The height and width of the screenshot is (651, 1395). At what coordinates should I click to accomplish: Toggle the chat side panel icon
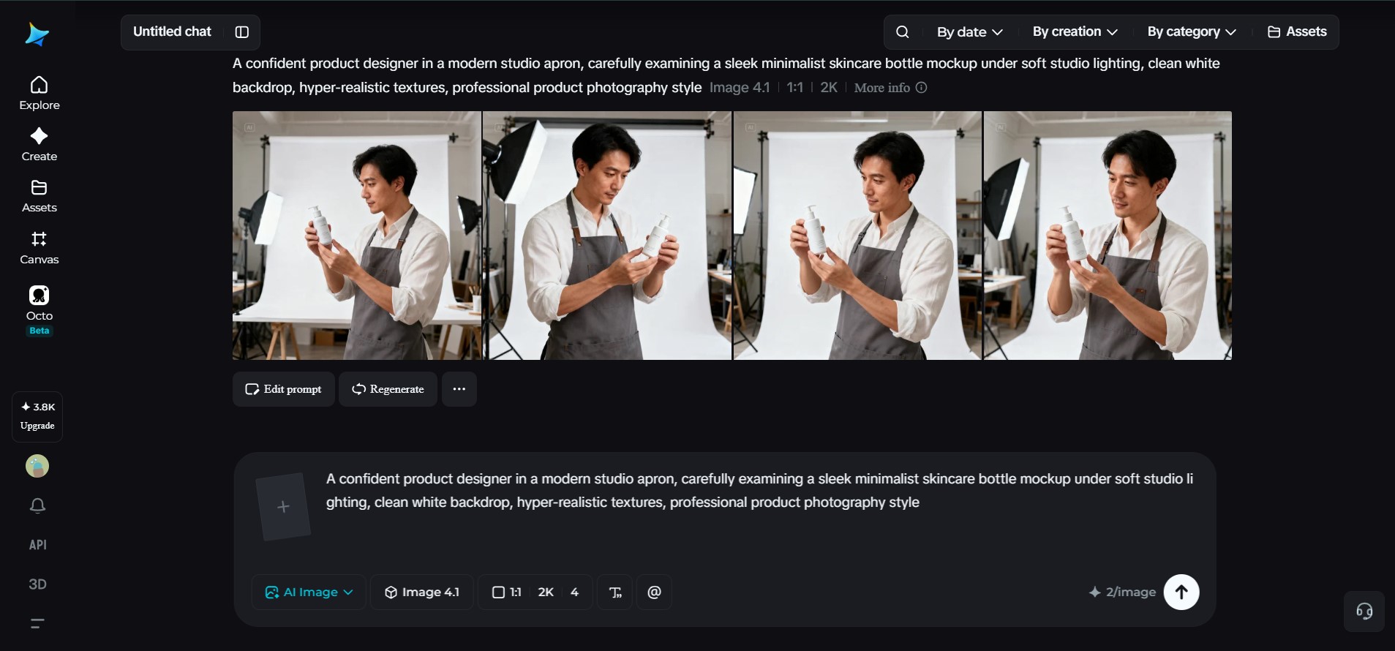[242, 32]
